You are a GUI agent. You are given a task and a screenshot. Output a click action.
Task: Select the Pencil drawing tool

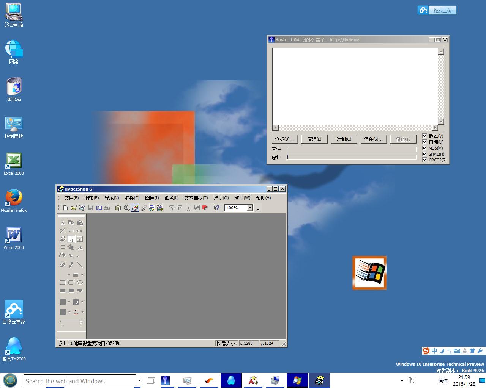point(71,264)
